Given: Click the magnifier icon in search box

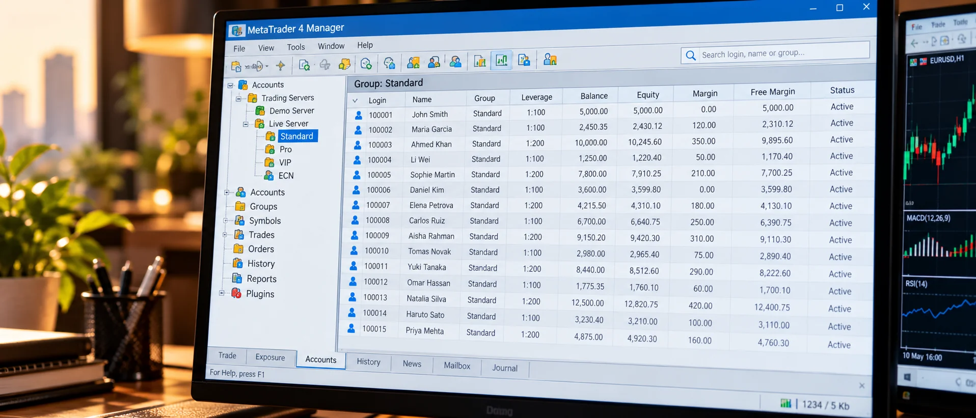Looking at the screenshot, I should click(691, 55).
